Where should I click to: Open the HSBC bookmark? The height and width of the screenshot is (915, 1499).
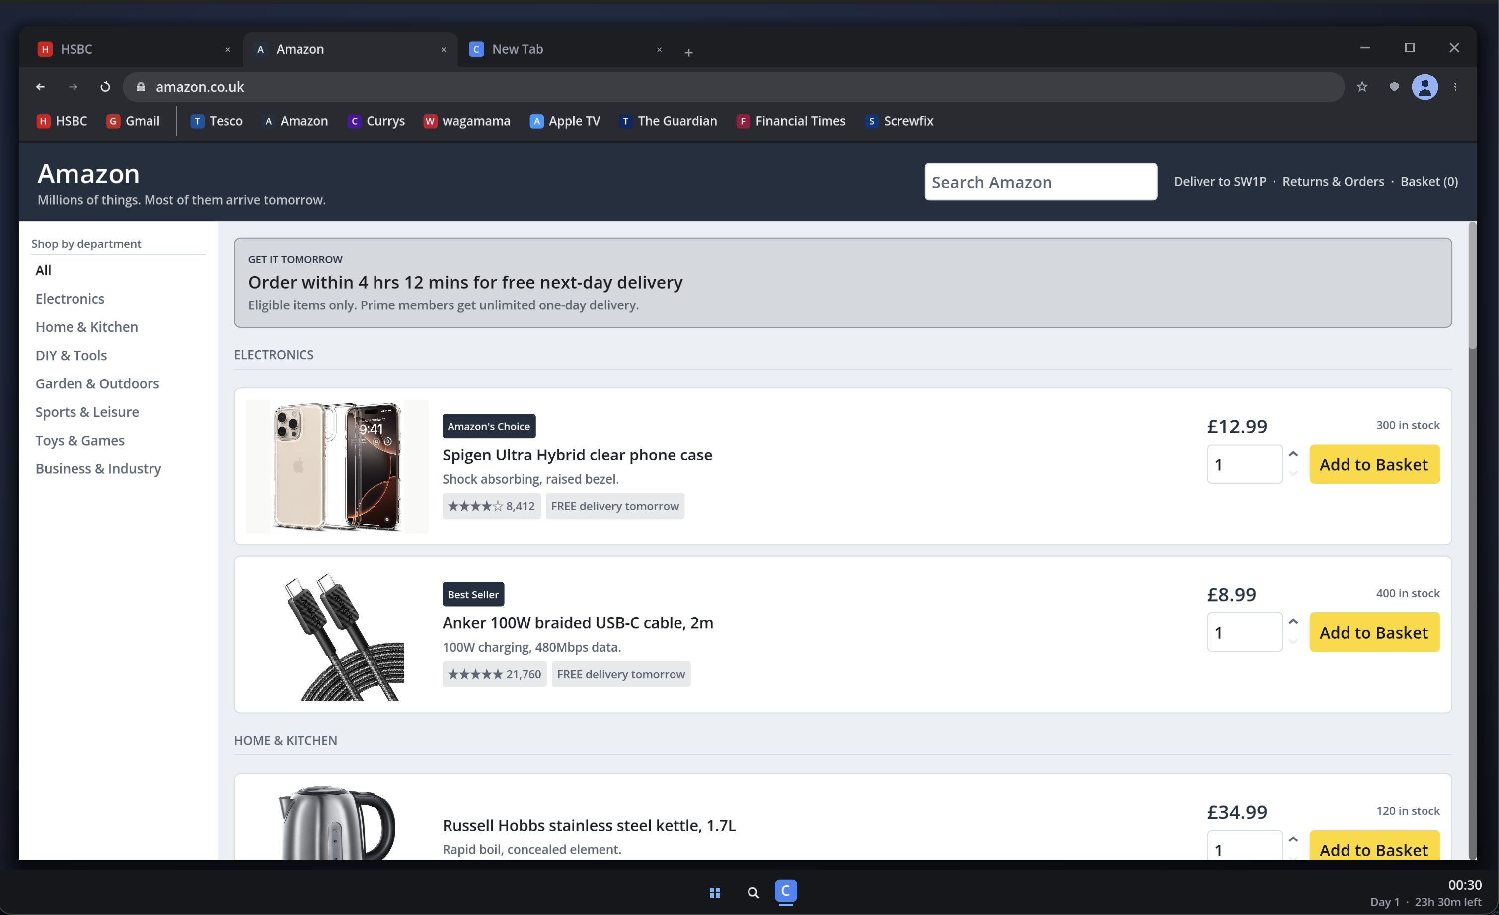62,121
